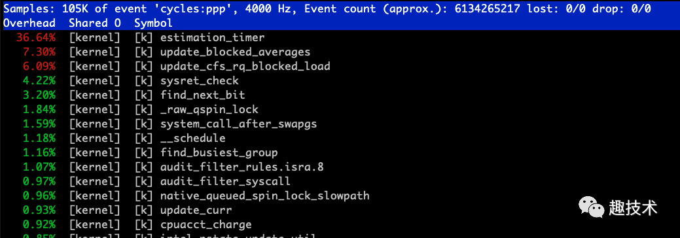Viewport: 680px width, 238px height.
Task: Select the sysret_check symbol
Action: tap(200, 80)
